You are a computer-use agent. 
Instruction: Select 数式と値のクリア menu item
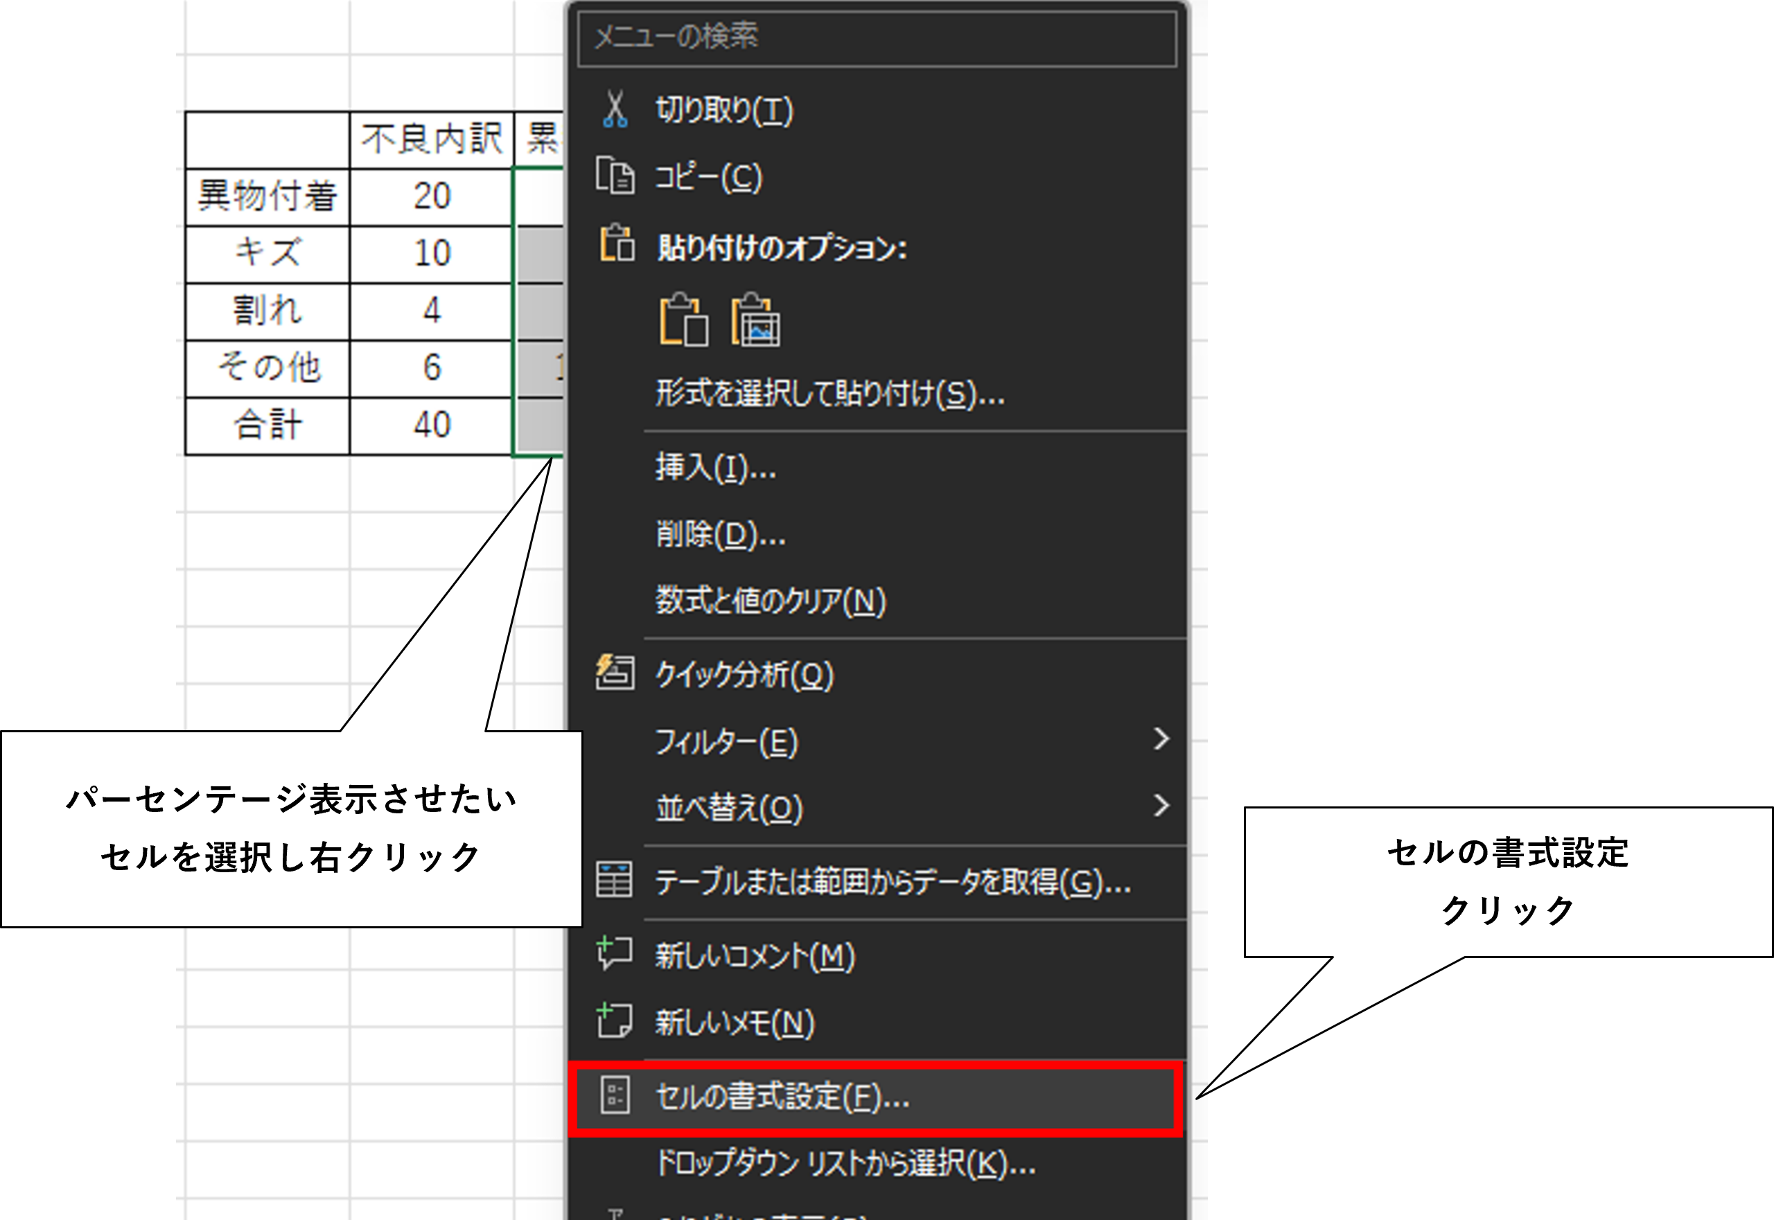[770, 600]
